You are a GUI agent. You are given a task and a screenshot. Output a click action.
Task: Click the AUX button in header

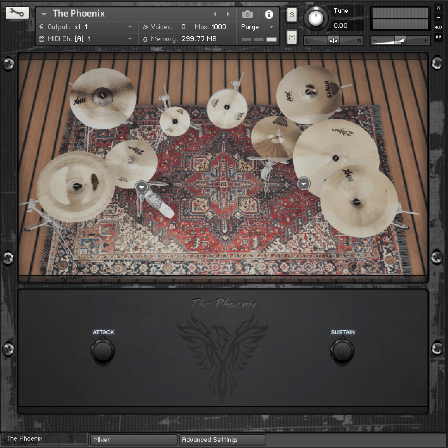click(438, 27)
